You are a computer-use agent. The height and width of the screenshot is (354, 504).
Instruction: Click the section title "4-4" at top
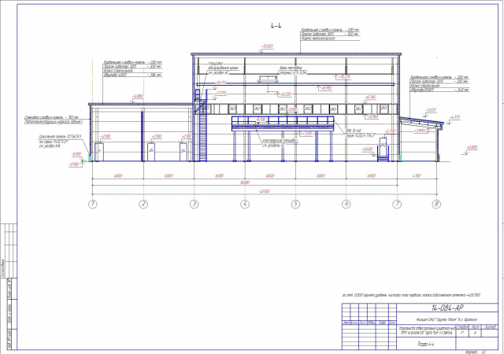click(276, 26)
